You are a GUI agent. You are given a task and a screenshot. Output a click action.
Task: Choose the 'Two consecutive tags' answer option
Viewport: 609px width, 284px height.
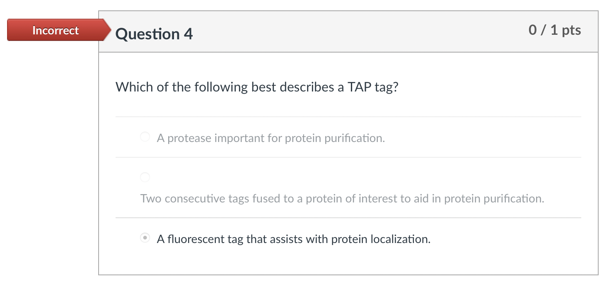click(x=145, y=177)
